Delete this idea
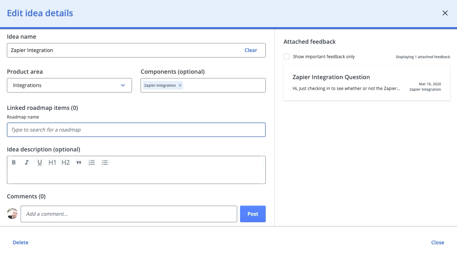 click(21, 243)
